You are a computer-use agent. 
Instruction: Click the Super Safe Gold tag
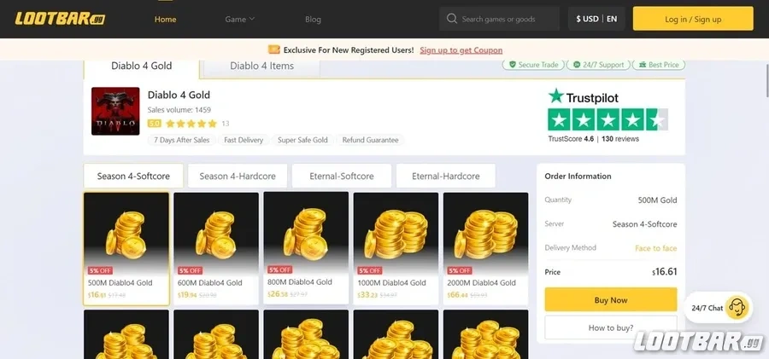[302, 140]
